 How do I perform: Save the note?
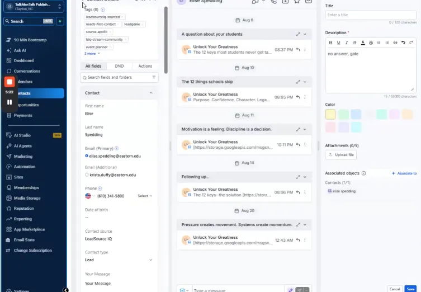pos(410,289)
